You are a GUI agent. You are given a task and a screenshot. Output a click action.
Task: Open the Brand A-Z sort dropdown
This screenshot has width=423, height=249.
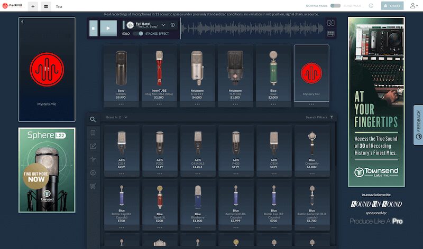pos(116,117)
